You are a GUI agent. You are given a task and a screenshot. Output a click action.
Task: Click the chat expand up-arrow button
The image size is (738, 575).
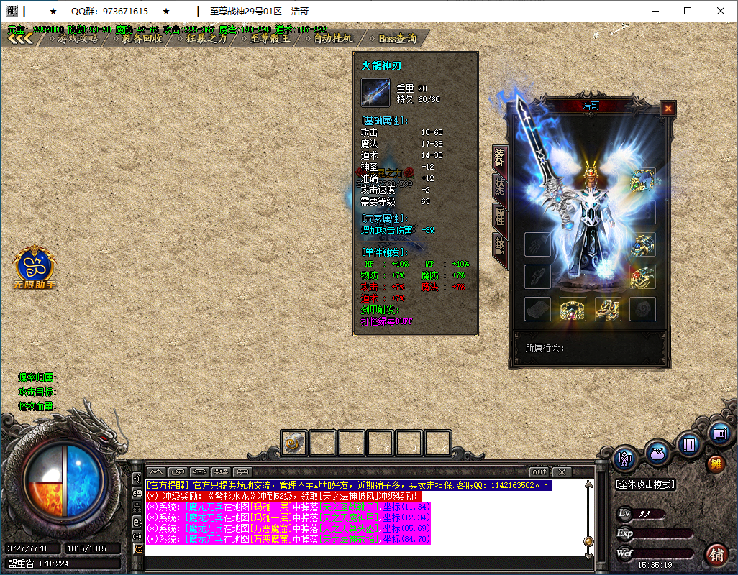156,471
